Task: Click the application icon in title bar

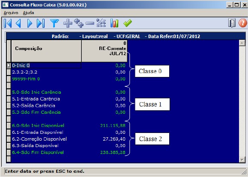Action: coord(6,5)
